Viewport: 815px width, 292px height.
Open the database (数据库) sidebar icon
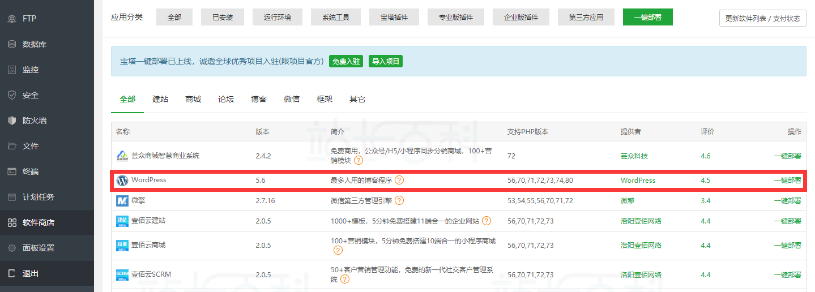tap(12, 44)
